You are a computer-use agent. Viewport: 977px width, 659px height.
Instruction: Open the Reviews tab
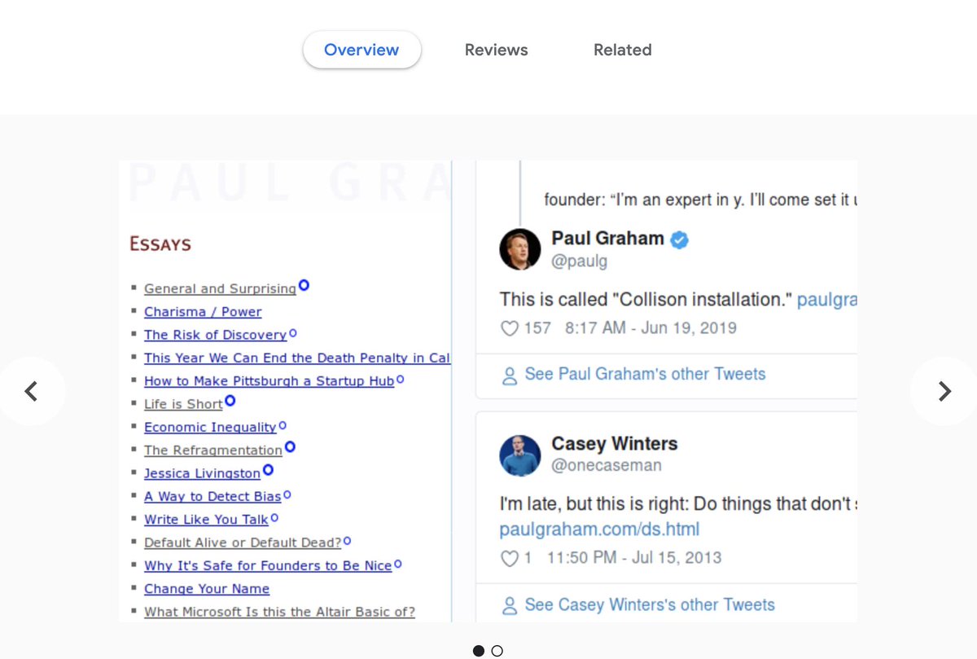[x=496, y=50]
